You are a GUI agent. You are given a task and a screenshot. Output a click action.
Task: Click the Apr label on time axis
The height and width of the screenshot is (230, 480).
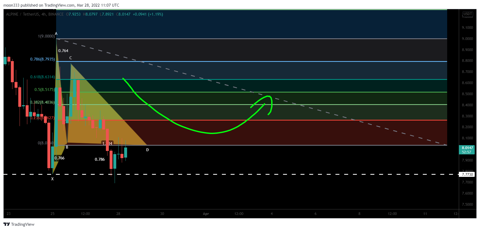pos(206,214)
